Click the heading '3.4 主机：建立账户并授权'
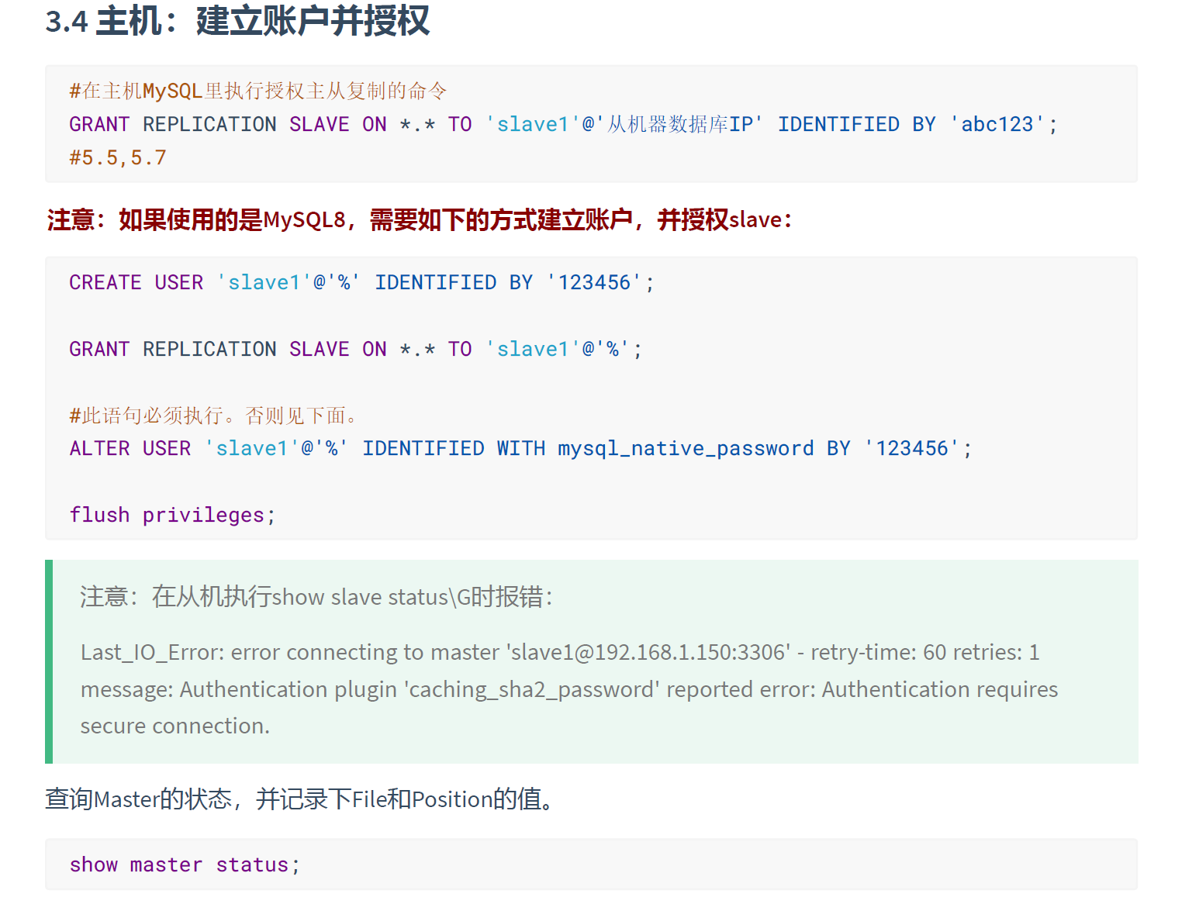This screenshot has height=904, width=1199. coord(237,21)
